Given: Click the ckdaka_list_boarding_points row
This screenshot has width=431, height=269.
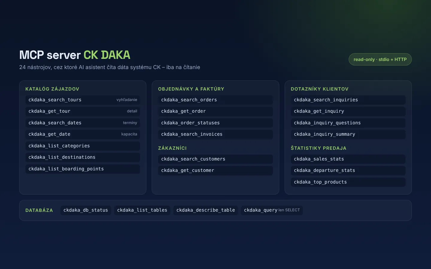Looking at the screenshot, I should click(83, 169).
